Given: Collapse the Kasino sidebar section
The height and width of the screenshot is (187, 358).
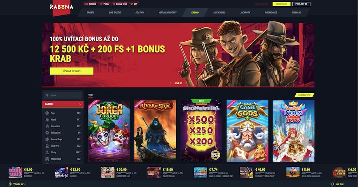Looking at the screenshot, I should [80, 104].
